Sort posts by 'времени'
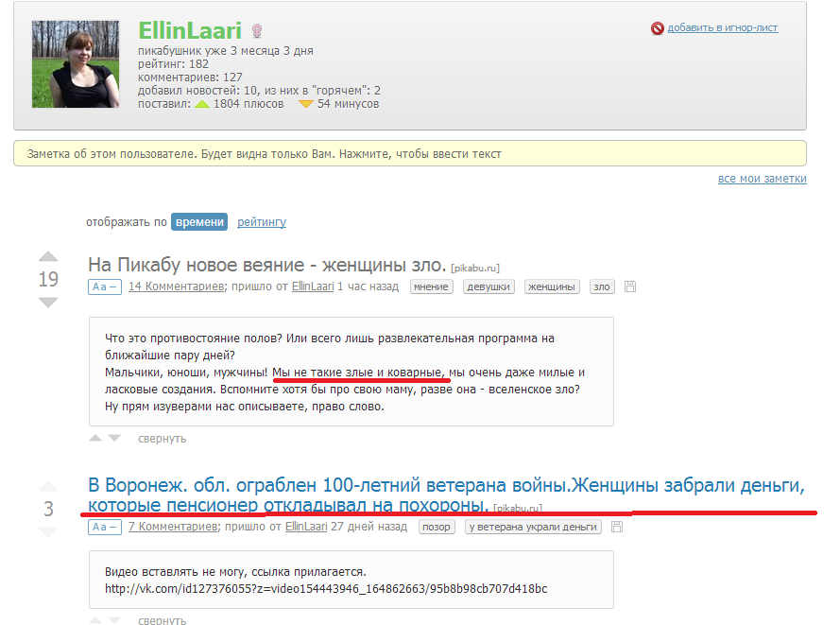The image size is (840, 625). pos(199,222)
